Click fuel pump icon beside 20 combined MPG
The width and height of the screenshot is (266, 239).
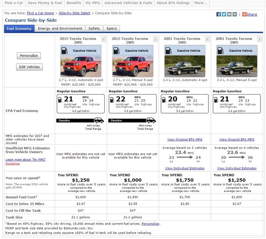pos(164,100)
